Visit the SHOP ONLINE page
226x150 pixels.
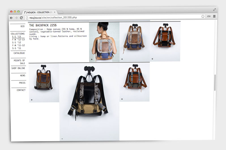(x=18, y=68)
